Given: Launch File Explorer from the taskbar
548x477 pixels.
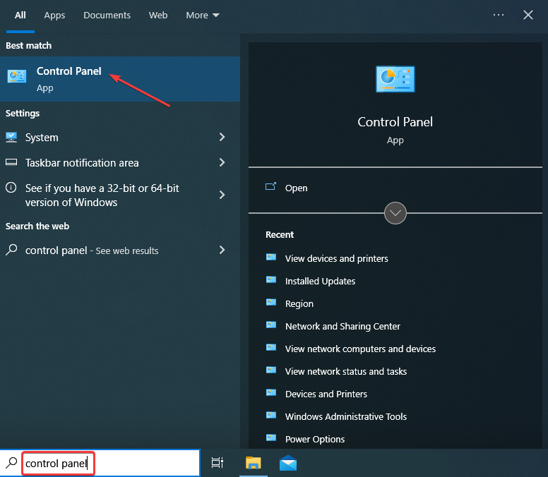Looking at the screenshot, I should coord(254,463).
